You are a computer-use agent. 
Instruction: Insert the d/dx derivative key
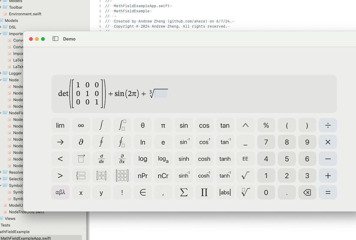101,159
